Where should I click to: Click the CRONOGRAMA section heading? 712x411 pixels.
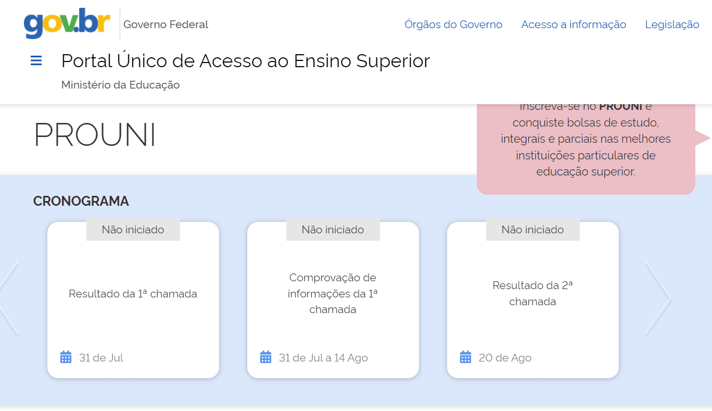(81, 201)
